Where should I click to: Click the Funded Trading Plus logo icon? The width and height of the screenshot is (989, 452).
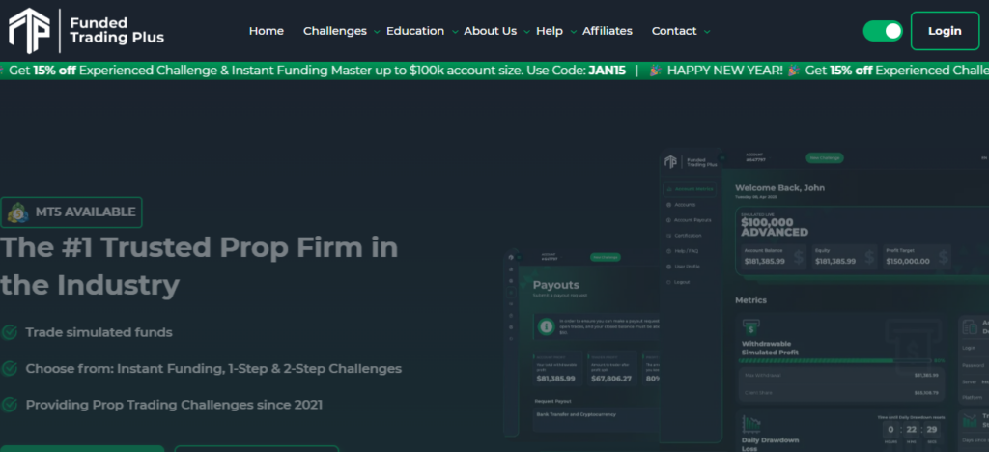pos(29,31)
